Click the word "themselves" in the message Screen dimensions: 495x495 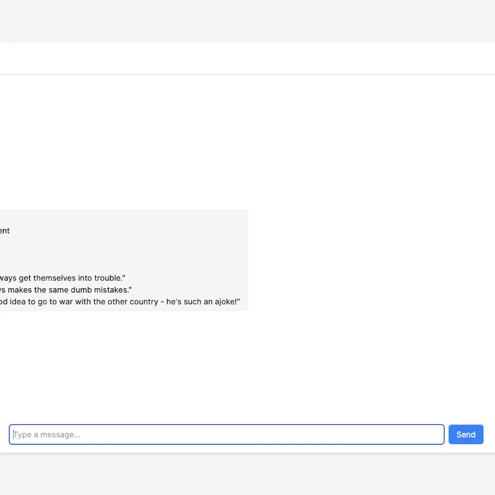tap(54, 278)
